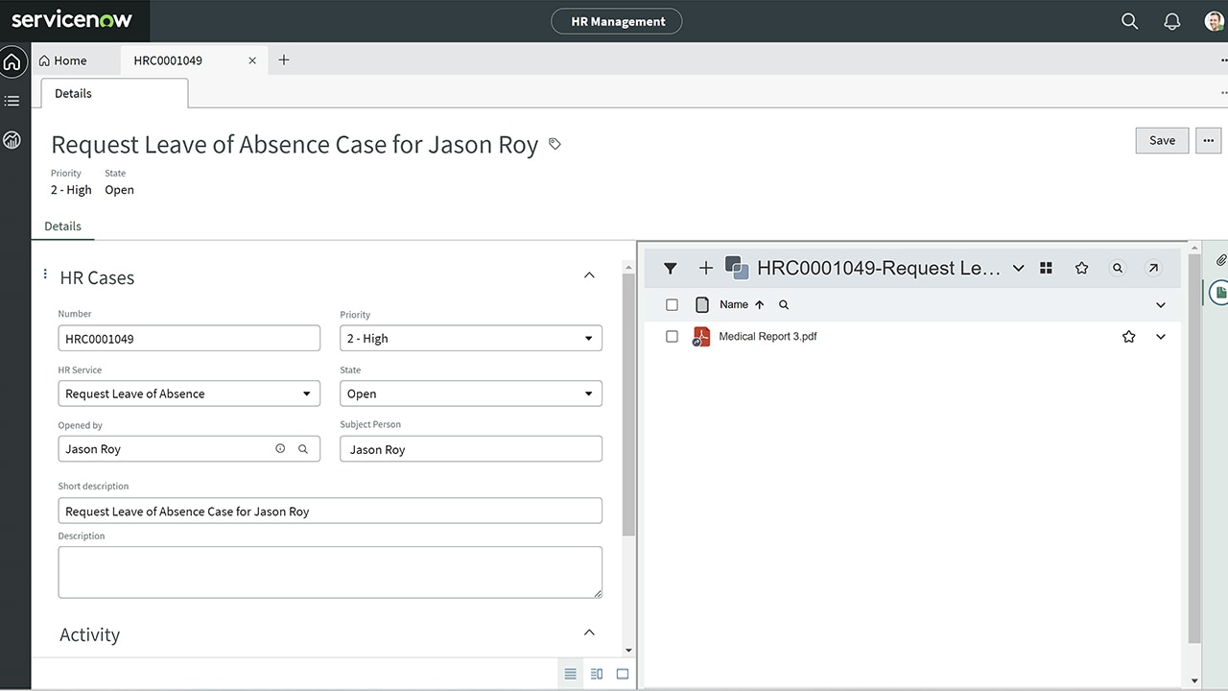Click the workspace folder icon beside HRC0001049-Request

point(737,268)
